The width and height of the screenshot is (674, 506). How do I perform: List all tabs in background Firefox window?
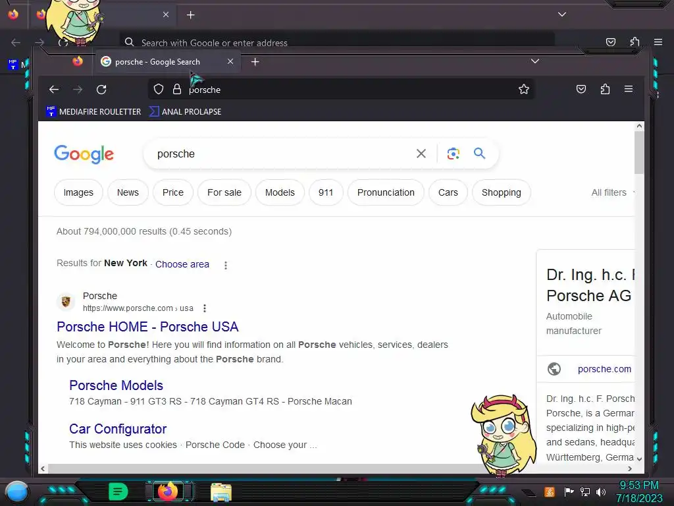pyautogui.click(x=562, y=14)
